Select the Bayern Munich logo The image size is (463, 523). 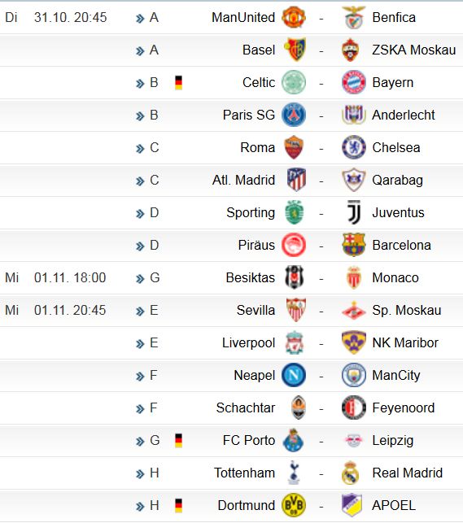(354, 82)
